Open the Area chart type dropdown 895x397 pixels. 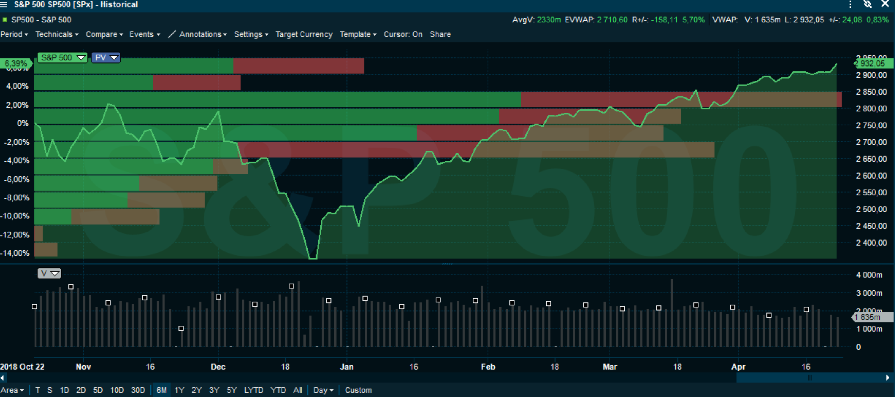12,390
